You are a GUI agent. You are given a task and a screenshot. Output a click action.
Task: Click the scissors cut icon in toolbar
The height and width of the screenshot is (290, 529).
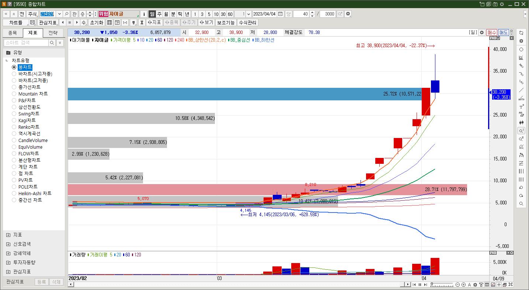click(x=141, y=23)
